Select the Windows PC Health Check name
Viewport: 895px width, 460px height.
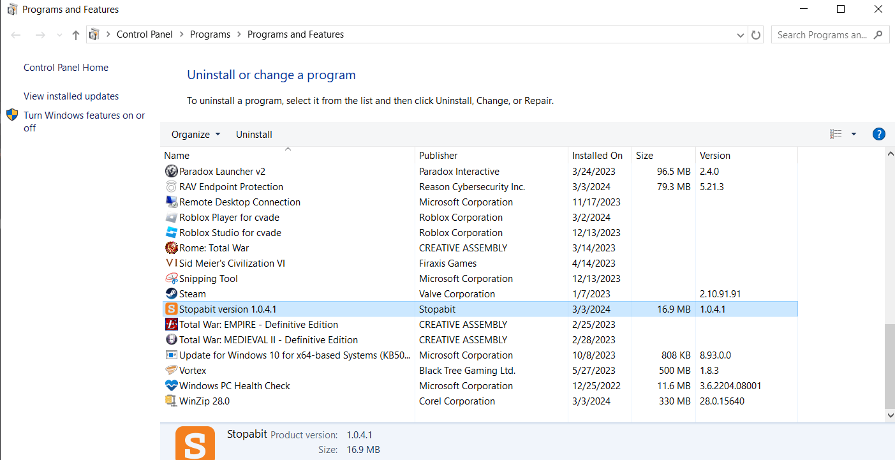click(x=234, y=385)
